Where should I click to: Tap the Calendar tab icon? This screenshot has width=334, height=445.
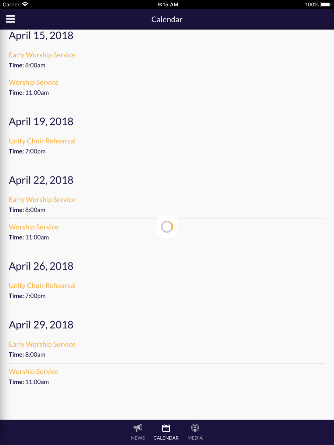(x=166, y=428)
